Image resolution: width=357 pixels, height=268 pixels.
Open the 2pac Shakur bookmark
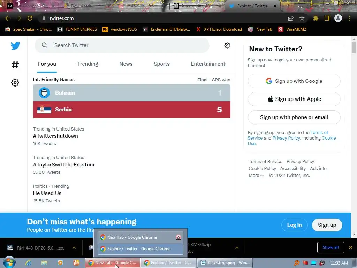pos(29,29)
